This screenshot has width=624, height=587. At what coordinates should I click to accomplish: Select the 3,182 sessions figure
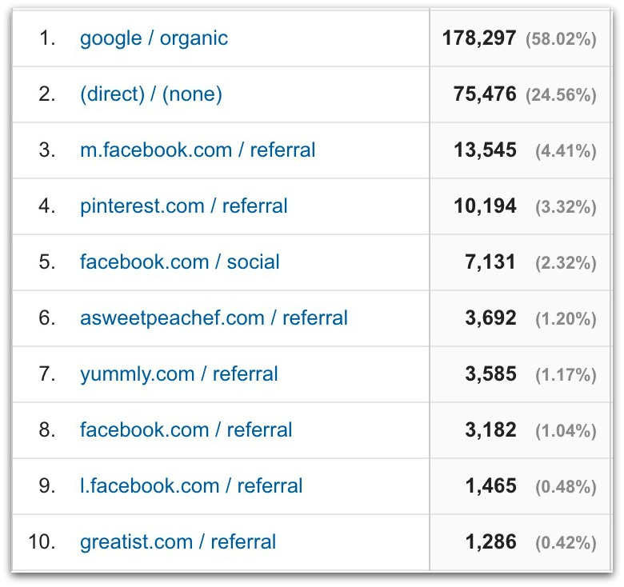tap(490, 430)
